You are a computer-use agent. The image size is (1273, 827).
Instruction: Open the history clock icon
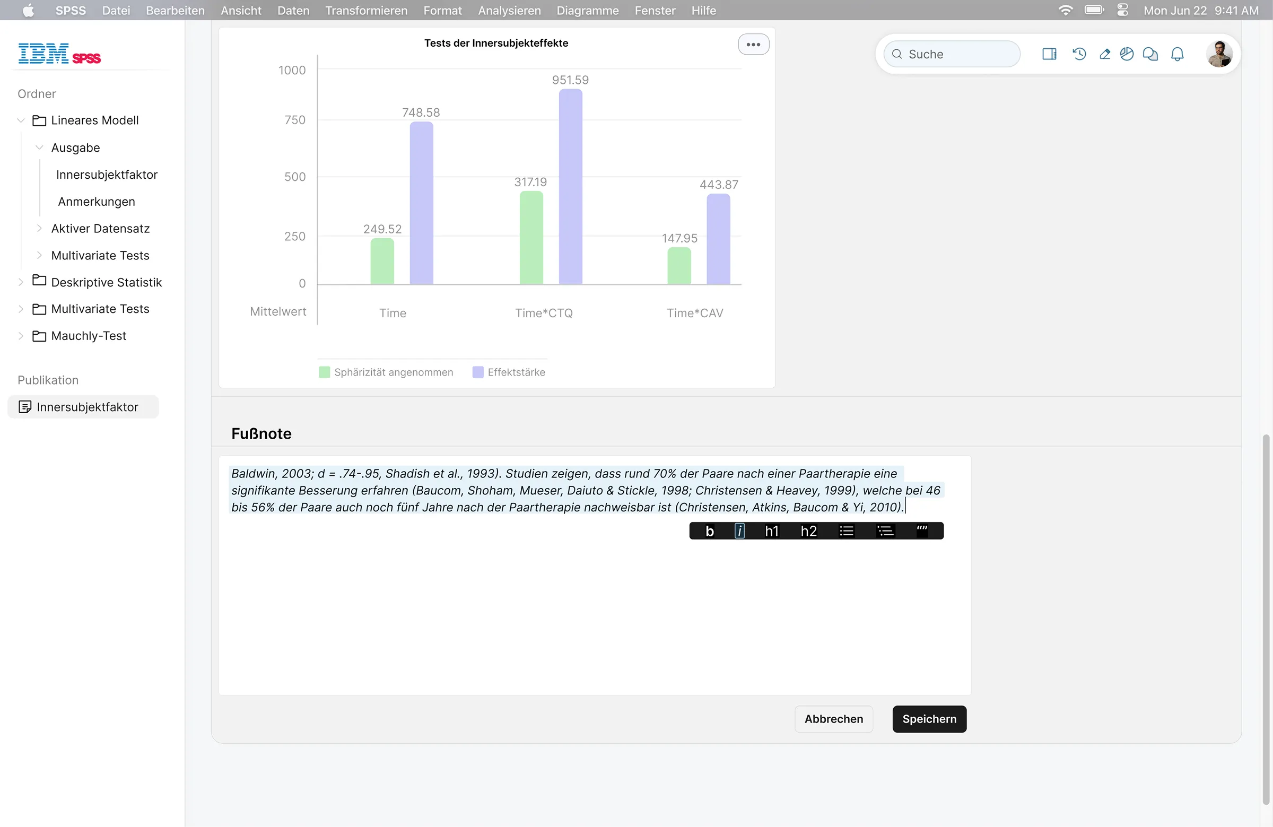(x=1079, y=54)
